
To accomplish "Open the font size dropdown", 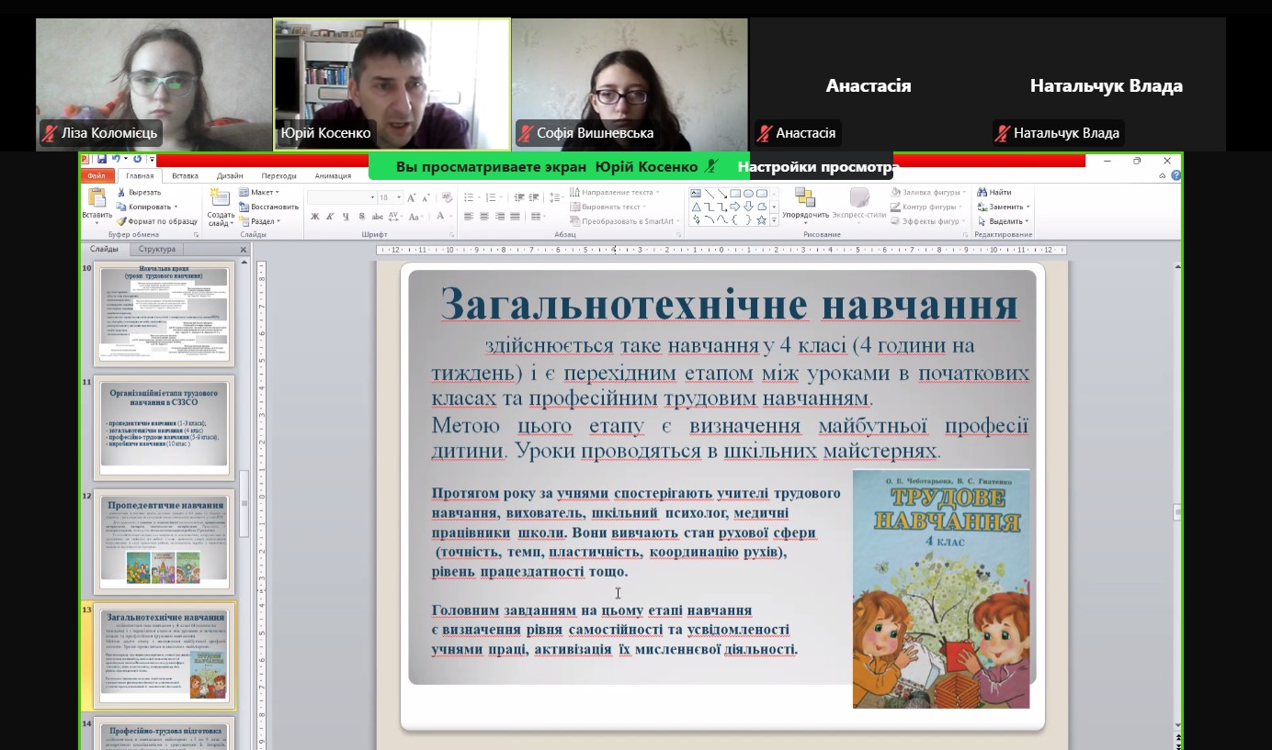I will point(398,197).
